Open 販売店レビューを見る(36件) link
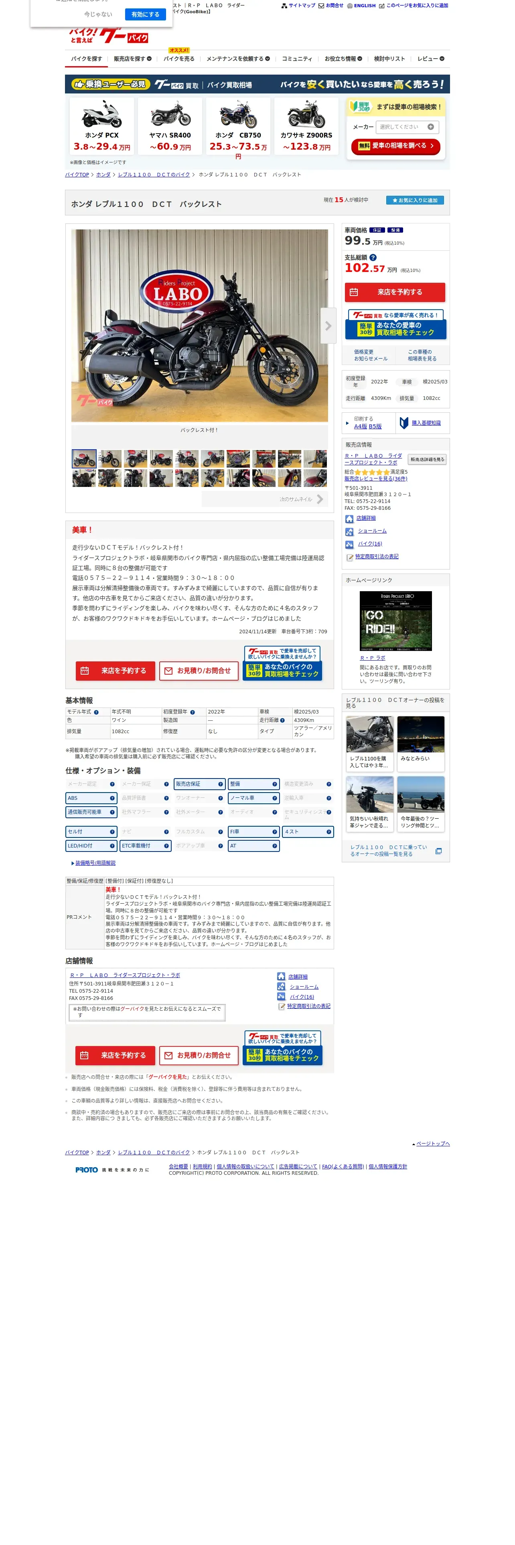Viewport: 515px width, 1545px height. pos(375,479)
